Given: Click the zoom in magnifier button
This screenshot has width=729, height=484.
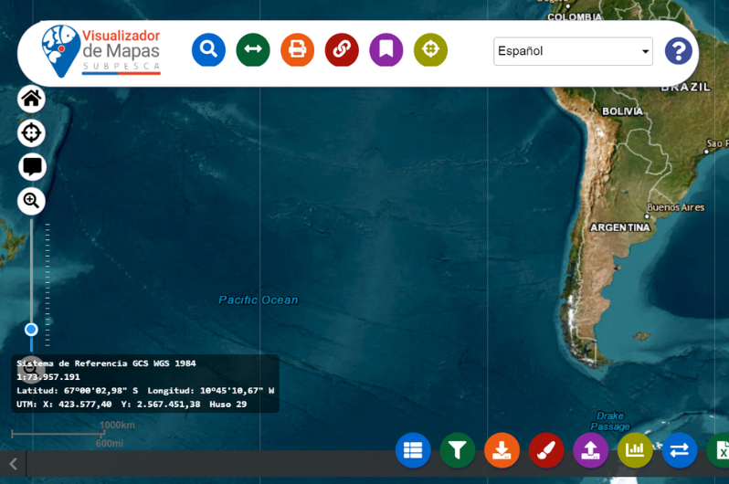Looking at the screenshot, I should click(31, 201).
